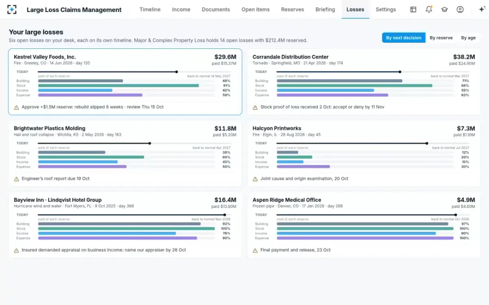Image resolution: width=489 pixels, height=305 pixels.
Task: Sort losses by age
Action: pos(468,38)
